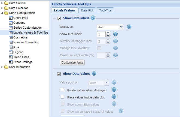Click info icon for Rotate values when displayed
The image size is (180, 117).
pos(114,89)
